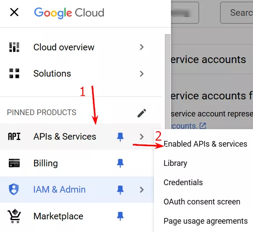Click the API icon beside APIs & Services

(14, 137)
